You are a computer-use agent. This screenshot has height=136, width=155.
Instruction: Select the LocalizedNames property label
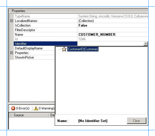pyautogui.click(x=26, y=21)
